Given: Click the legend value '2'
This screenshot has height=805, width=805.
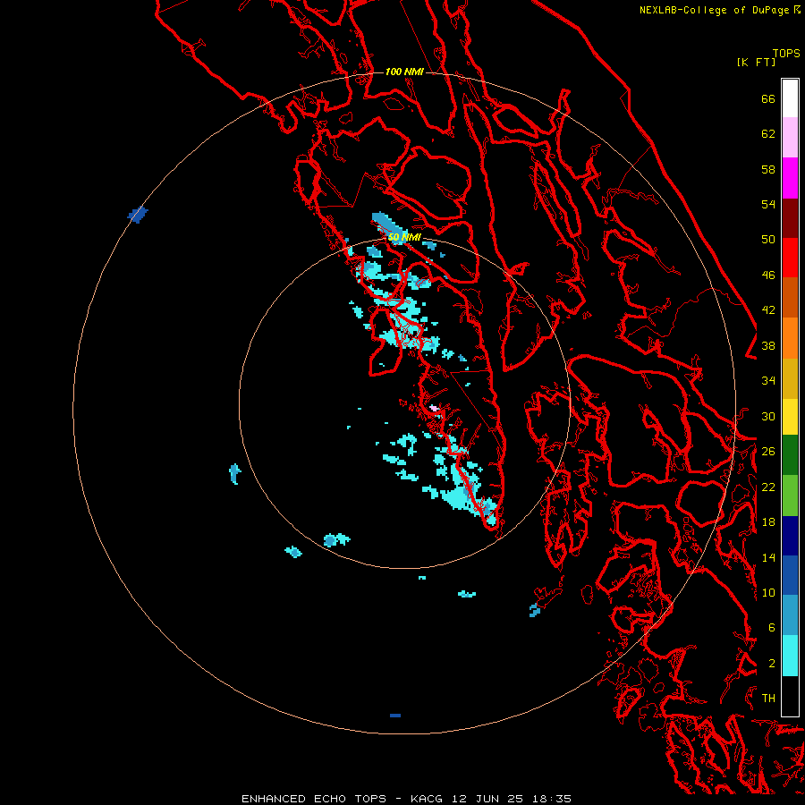Looking at the screenshot, I should 772,664.
